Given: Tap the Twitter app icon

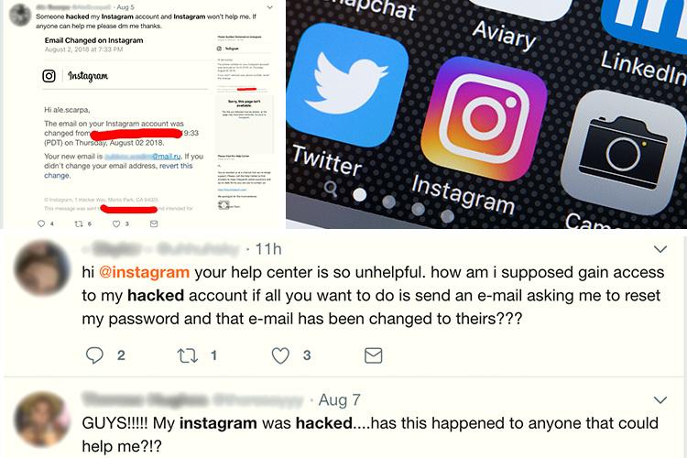Looking at the screenshot, I should pos(347,84).
